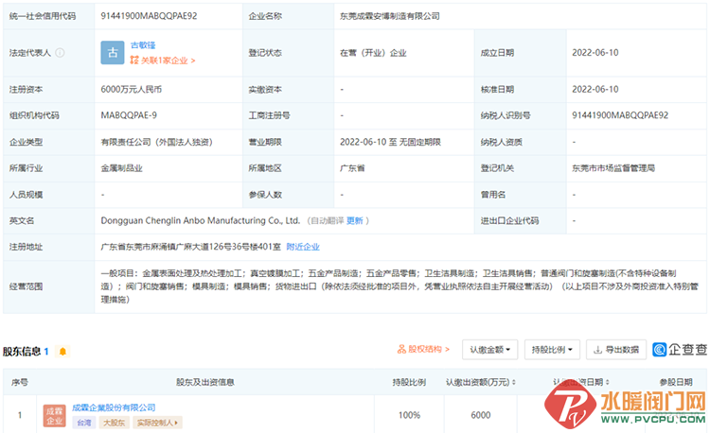Viewport: 710px width, 433px height.
Task: Click 更新 link beside English name
Action: (355, 220)
